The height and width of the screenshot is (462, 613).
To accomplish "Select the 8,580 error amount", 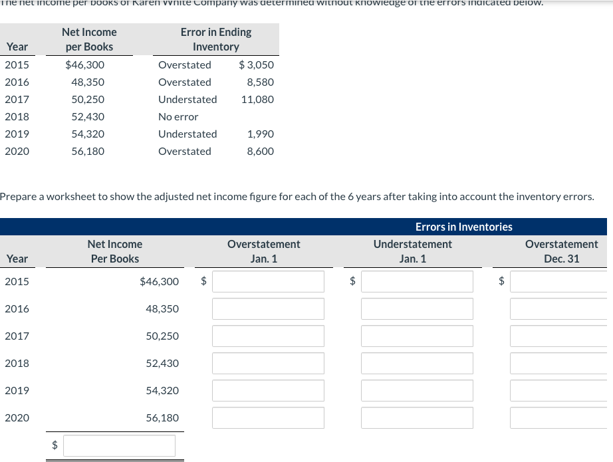I will coord(261,82).
